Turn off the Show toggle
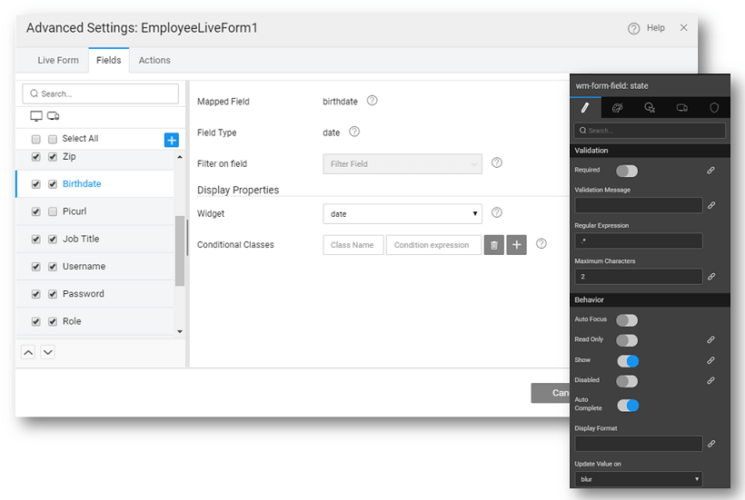Viewport: 745px width, 500px height. (x=628, y=360)
